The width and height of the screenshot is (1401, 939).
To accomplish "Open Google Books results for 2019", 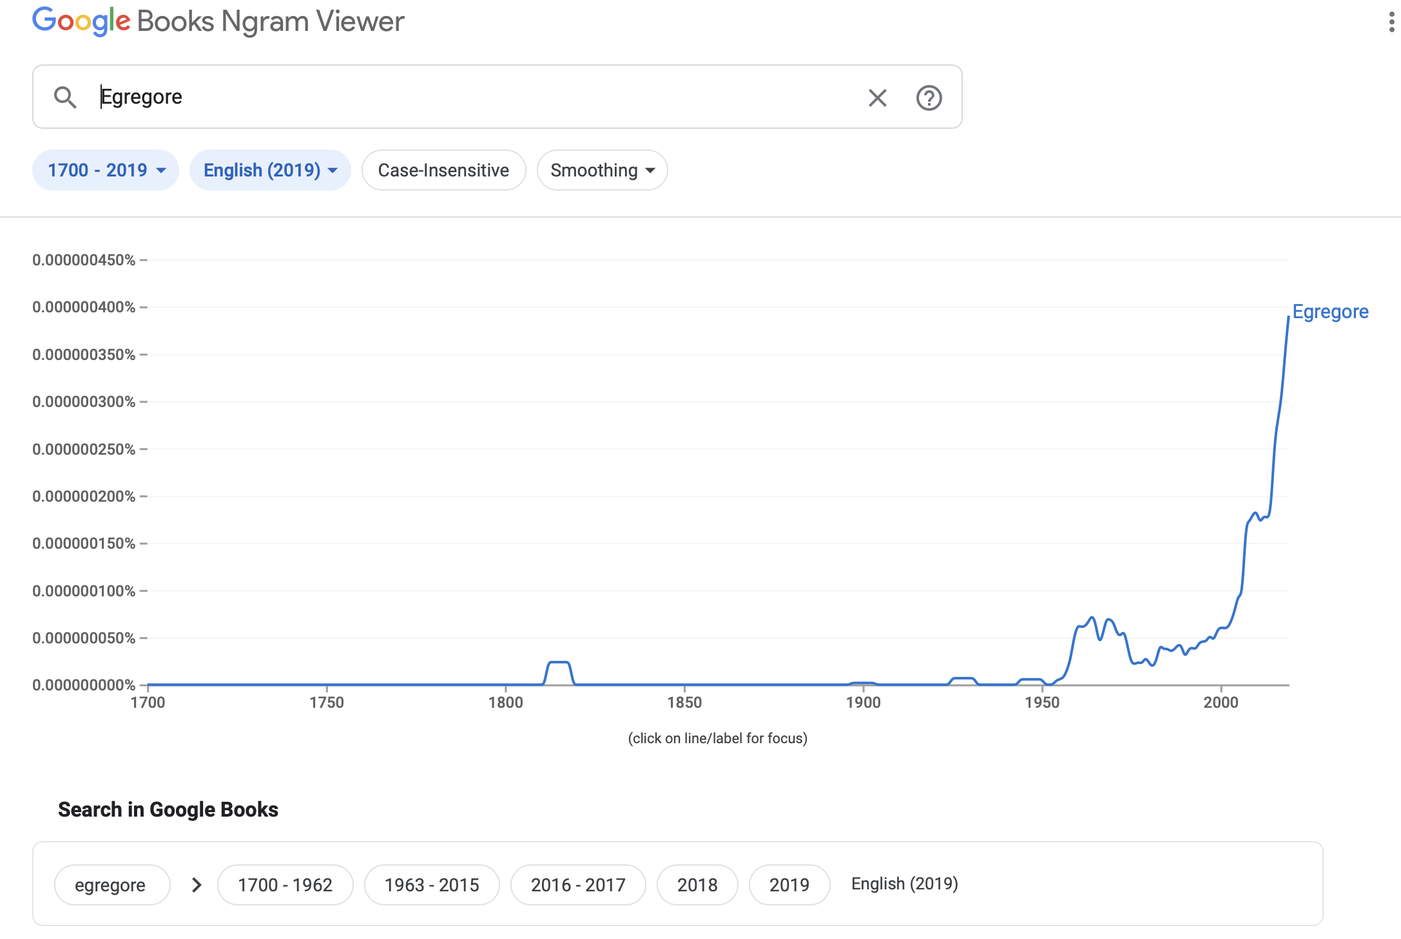I will [x=789, y=885].
